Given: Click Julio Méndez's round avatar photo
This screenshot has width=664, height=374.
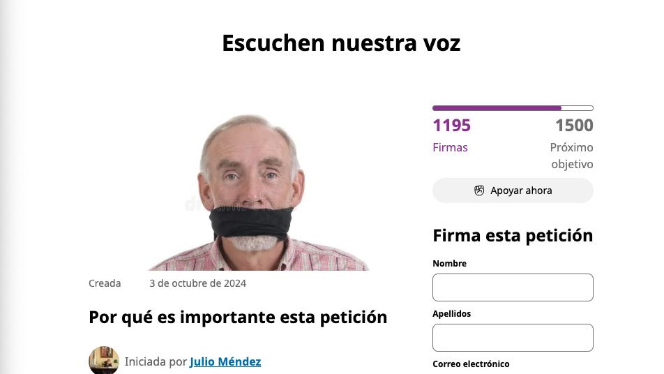Looking at the screenshot, I should point(104,361).
